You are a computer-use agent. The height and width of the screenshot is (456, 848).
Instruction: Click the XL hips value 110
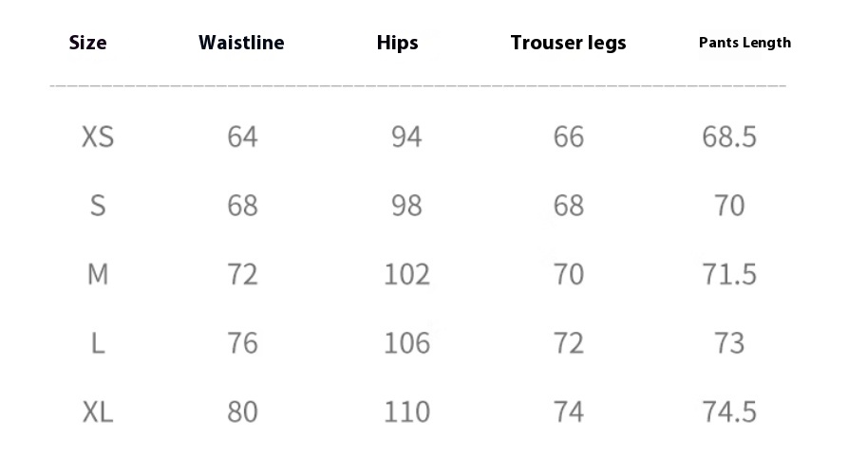coord(406,412)
